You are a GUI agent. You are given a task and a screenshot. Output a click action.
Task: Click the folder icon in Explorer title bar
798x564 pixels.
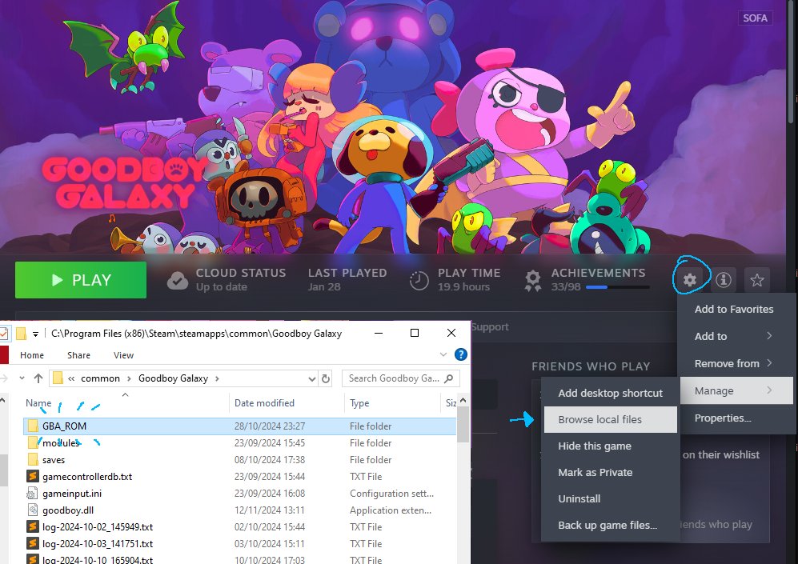pos(21,334)
